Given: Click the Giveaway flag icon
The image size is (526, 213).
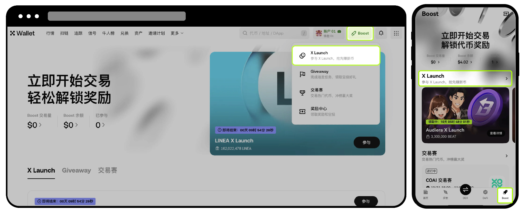Looking at the screenshot, I should (x=303, y=74).
